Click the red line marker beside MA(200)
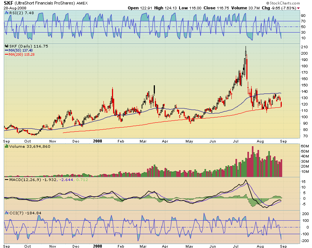This screenshot has width=312, height=248. coord(7,54)
